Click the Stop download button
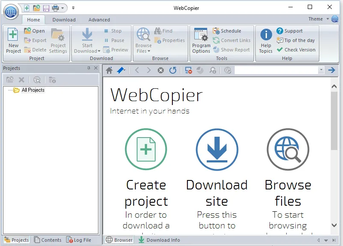343x246 pixels. coord(113,31)
